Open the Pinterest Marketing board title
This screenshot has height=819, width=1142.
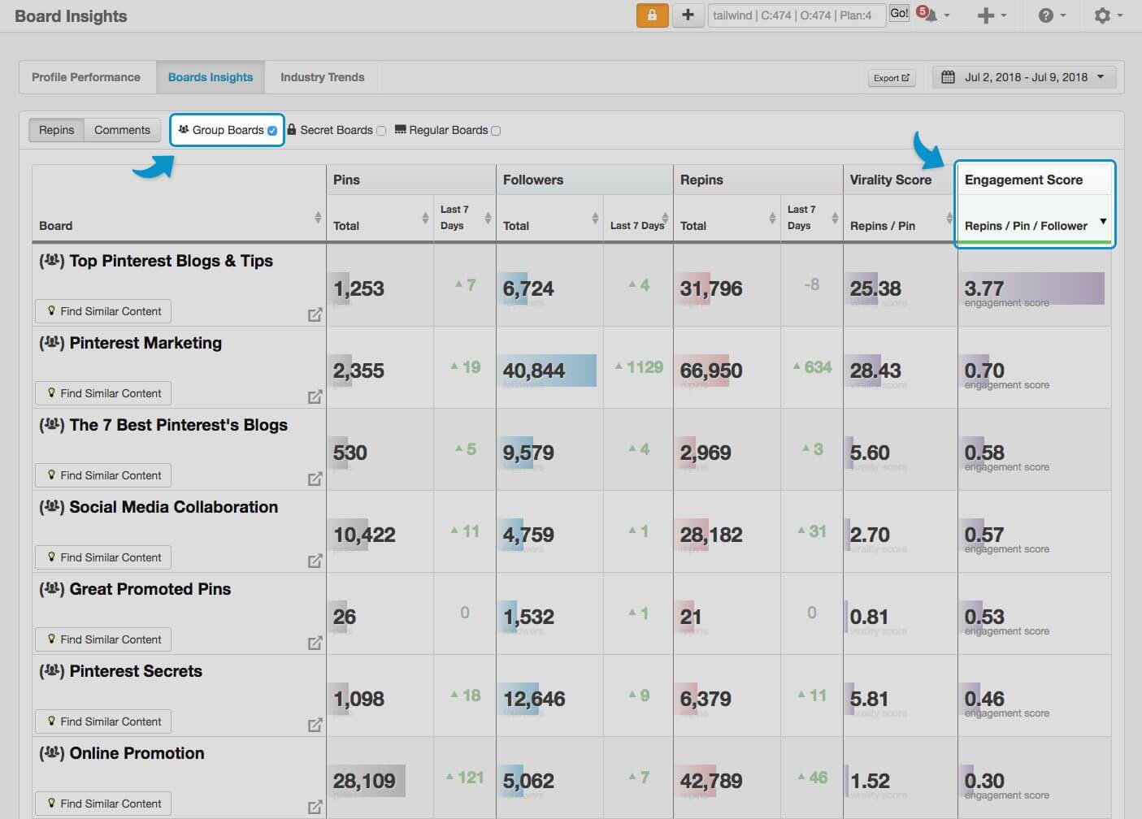pos(145,343)
